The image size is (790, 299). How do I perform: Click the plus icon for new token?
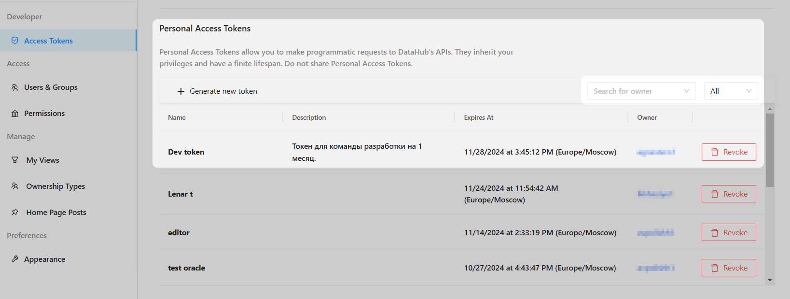181,91
